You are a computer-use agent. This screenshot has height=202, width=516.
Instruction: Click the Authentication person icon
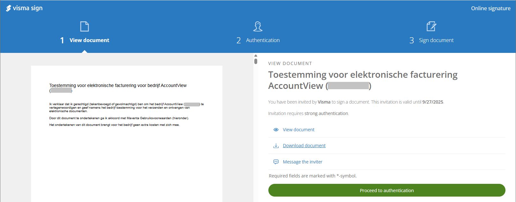[x=258, y=26]
